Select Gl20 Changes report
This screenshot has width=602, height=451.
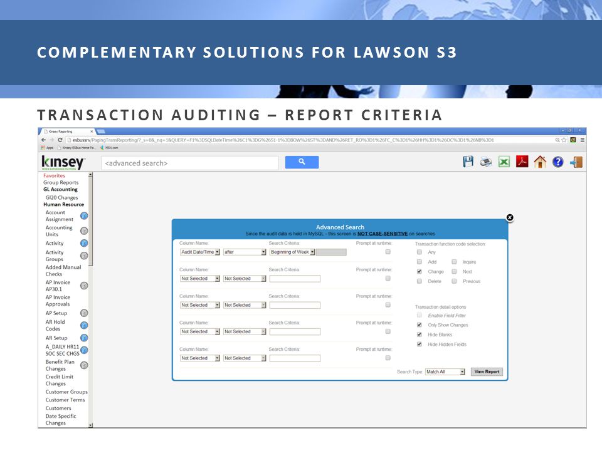(x=61, y=197)
